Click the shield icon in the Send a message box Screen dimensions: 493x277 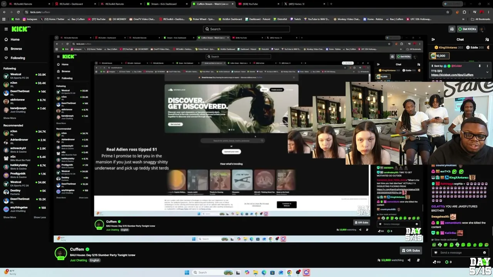pyautogui.click(x=436, y=253)
